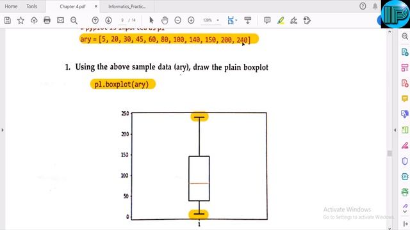Image resolution: width=410 pixels, height=230 pixels.
Task: Expand the right pane bottom chevron
Action: tap(405, 211)
